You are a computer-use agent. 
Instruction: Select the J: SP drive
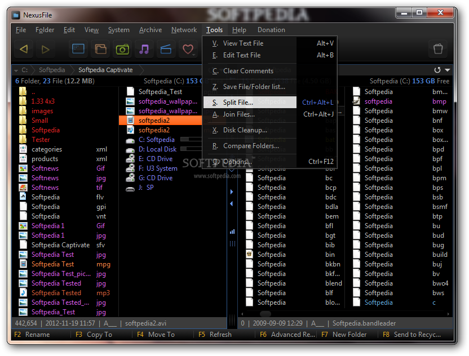146,188
